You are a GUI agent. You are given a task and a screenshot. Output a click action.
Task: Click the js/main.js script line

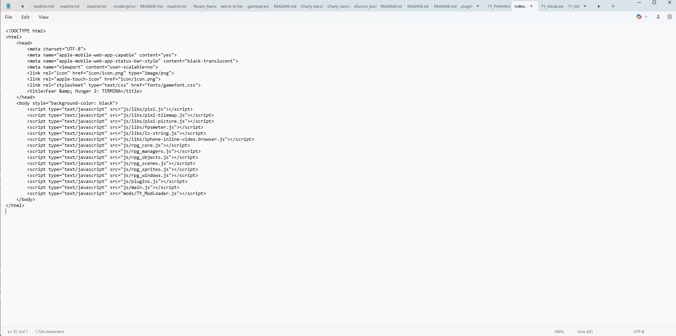coord(103,187)
